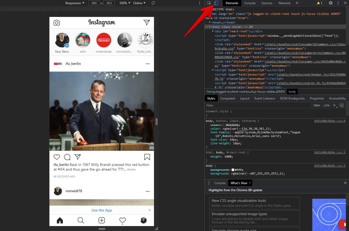Activate the inspect element picker icon
This screenshot has width=349, height=231.
(x=209, y=3)
